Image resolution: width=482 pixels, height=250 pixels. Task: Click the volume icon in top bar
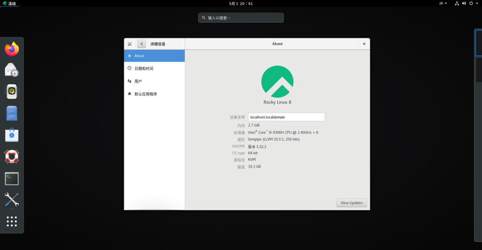click(x=464, y=4)
